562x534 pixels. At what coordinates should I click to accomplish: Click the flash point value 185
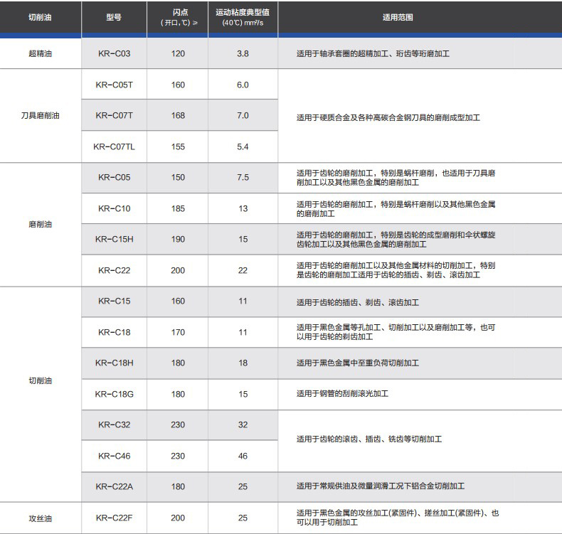point(178,208)
